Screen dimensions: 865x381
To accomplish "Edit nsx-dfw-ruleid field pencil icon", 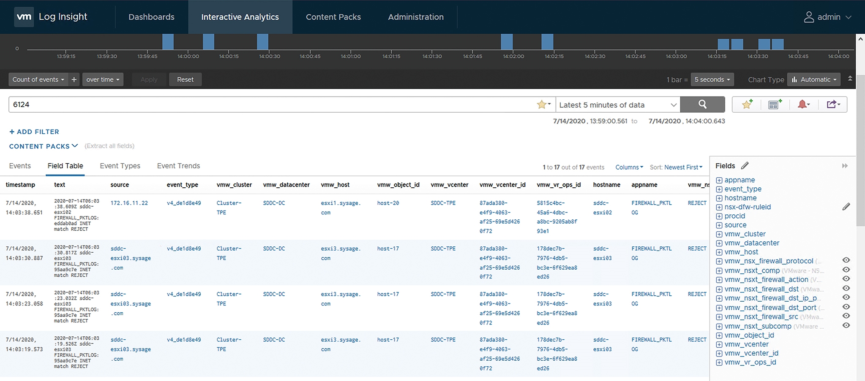I will [846, 207].
